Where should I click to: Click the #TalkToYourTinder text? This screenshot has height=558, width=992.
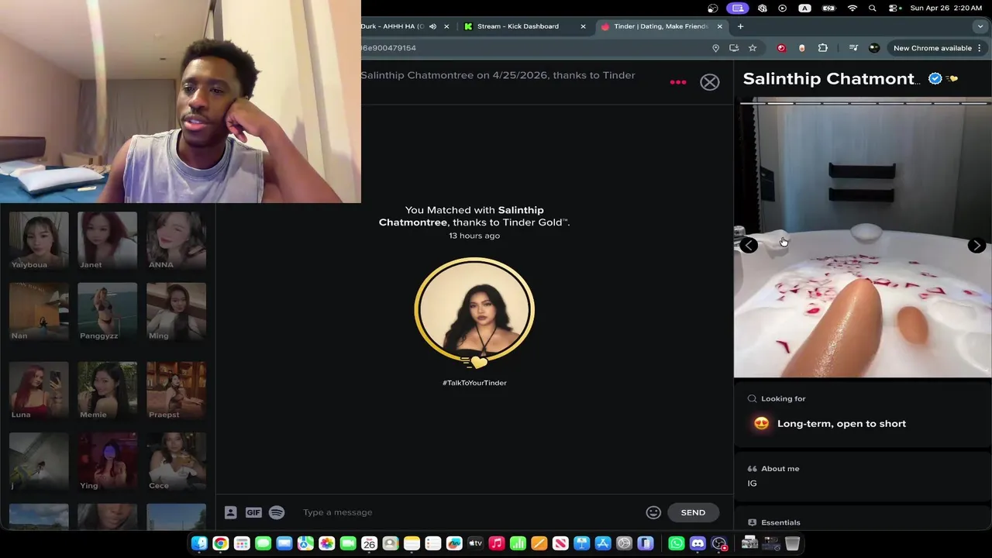474,383
